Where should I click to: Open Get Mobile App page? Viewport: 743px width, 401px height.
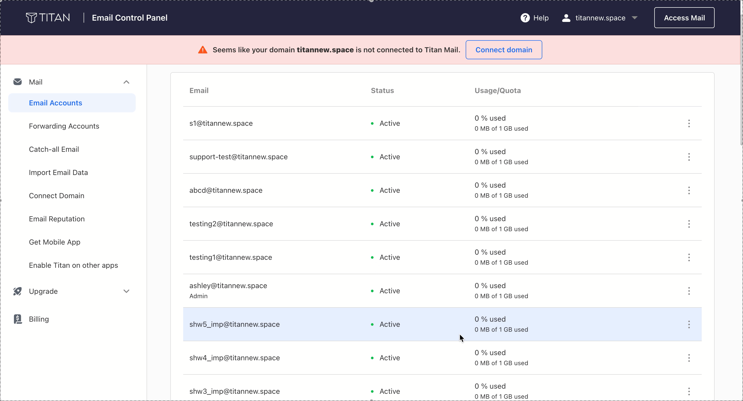54,242
